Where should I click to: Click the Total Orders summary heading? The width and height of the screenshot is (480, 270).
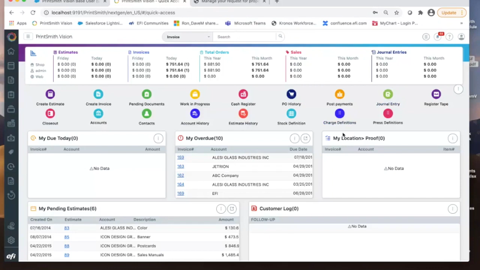click(x=217, y=52)
